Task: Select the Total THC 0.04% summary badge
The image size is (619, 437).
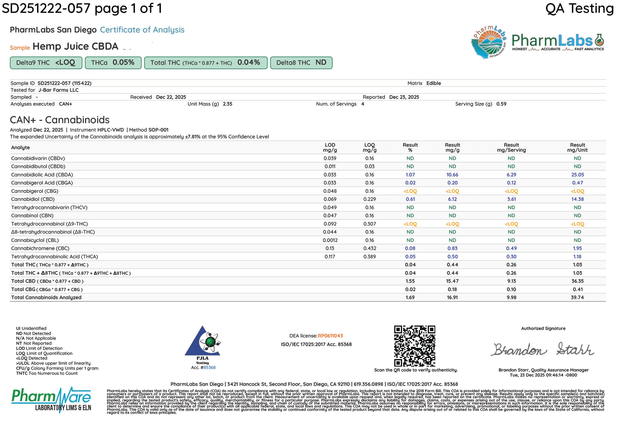Action: point(206,63)
